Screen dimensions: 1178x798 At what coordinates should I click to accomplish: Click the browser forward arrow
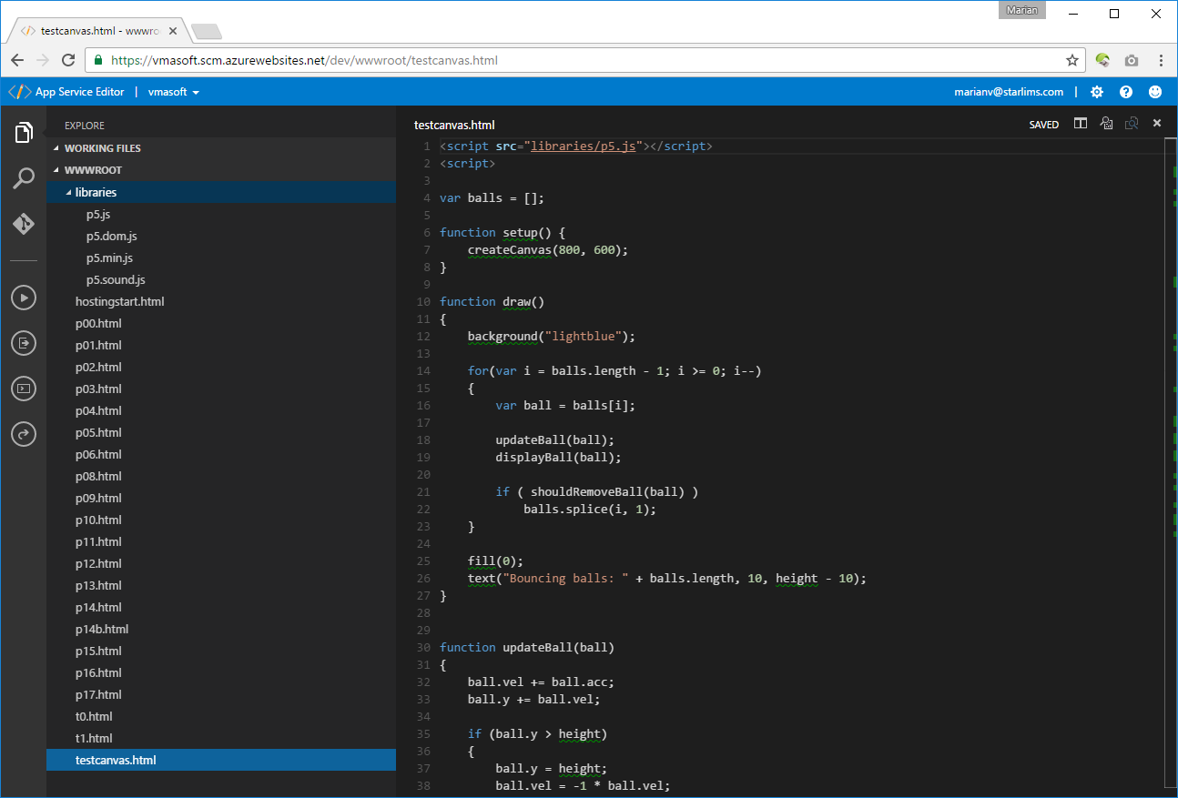point(43,61)
